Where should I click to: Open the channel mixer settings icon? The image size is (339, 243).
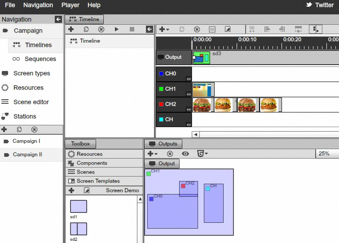[x=212, y=29]
